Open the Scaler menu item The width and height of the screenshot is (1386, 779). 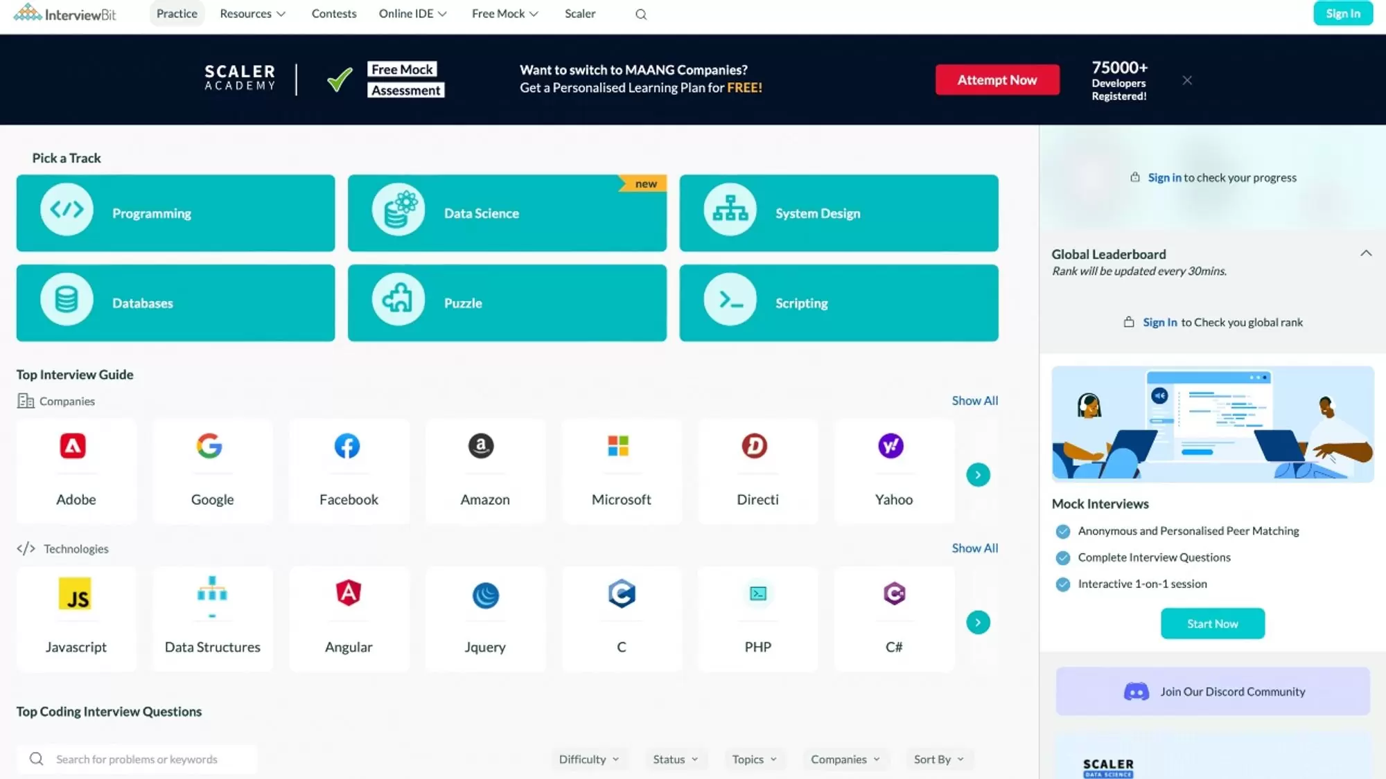pyautogui.click(x=580, y=14)
